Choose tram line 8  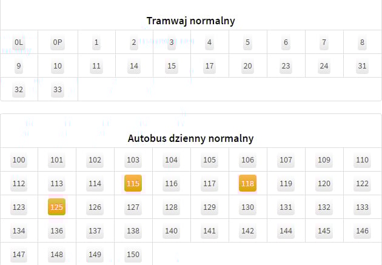point(362,42)
